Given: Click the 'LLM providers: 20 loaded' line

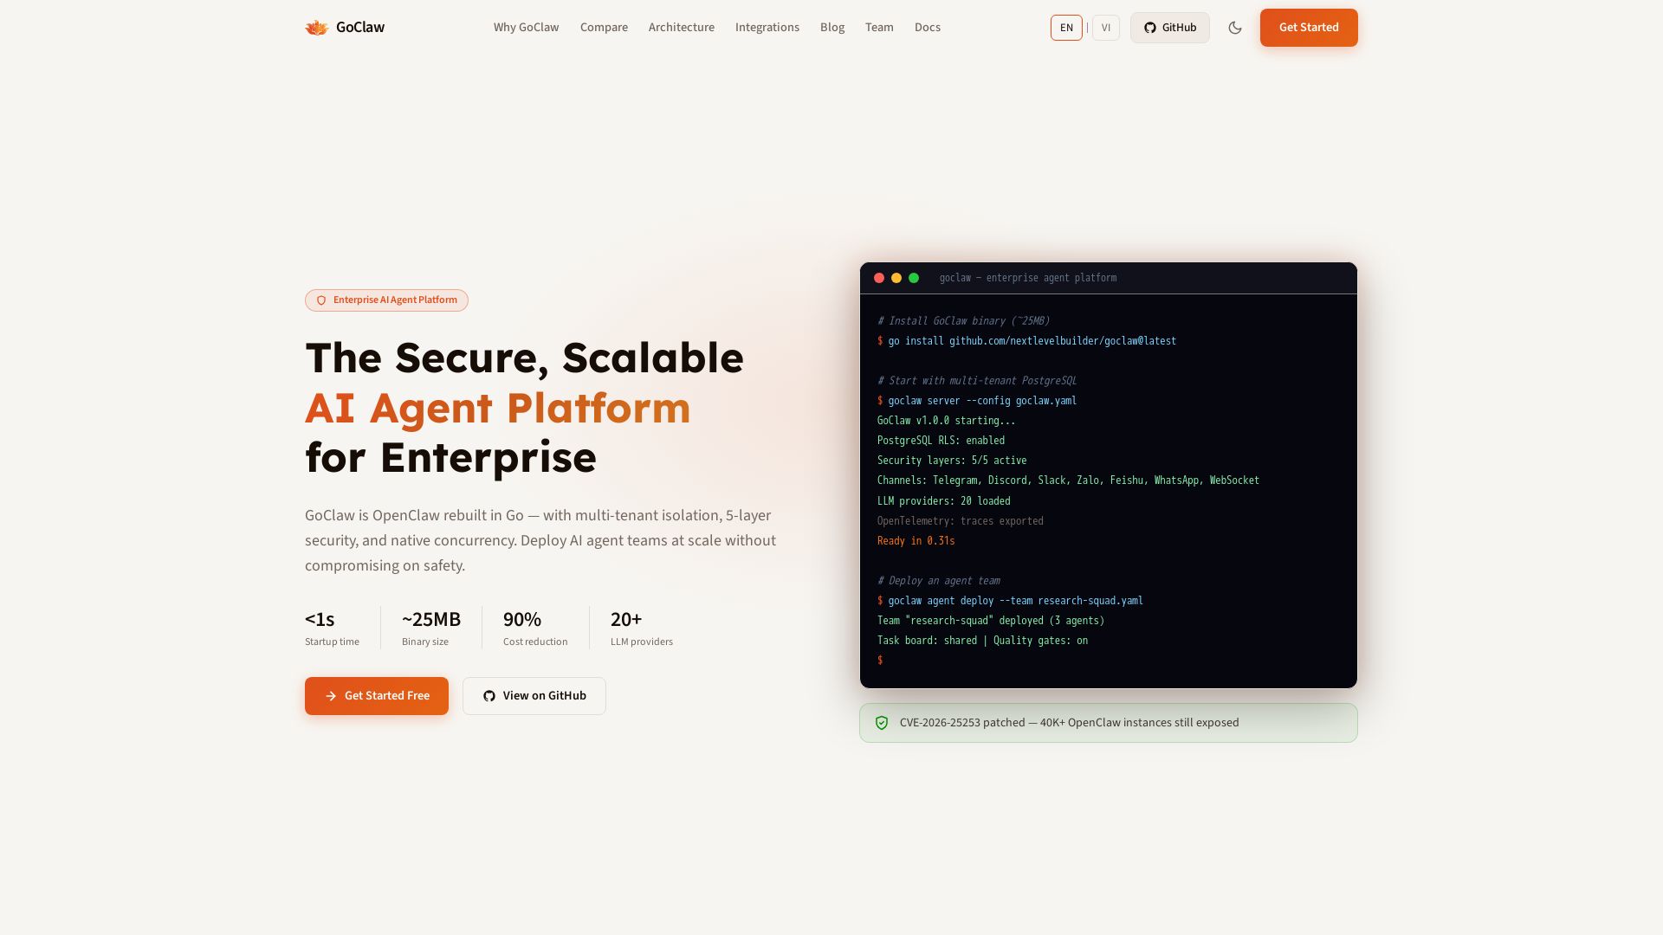Looking at the screenshot, I should point(944,501).
